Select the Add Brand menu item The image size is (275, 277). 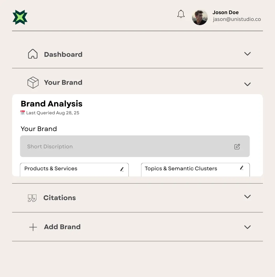point(62,227)
